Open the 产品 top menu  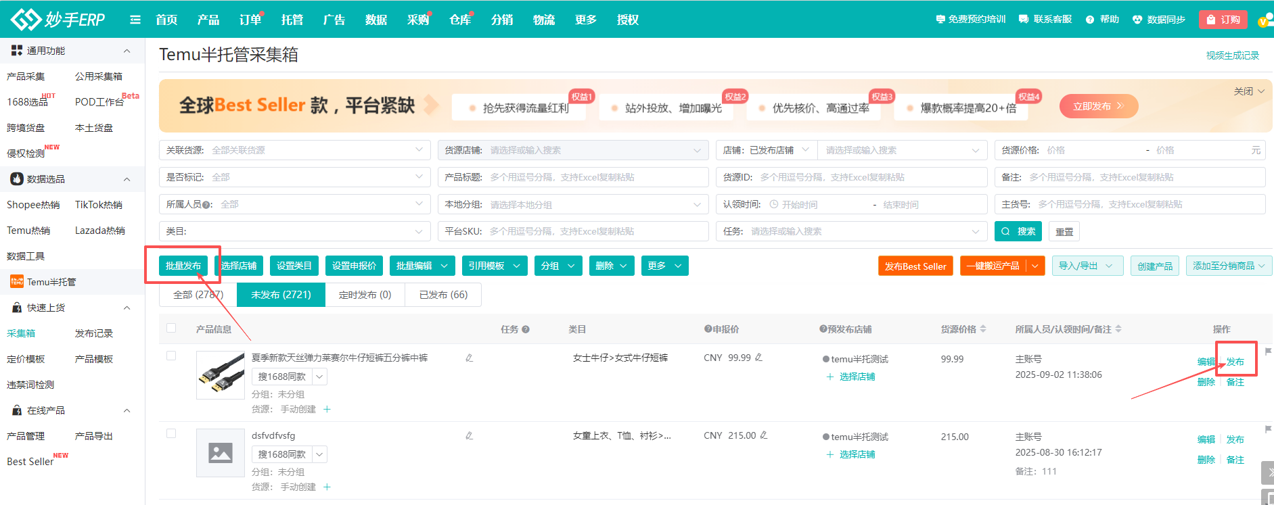[x=208, y=20]
